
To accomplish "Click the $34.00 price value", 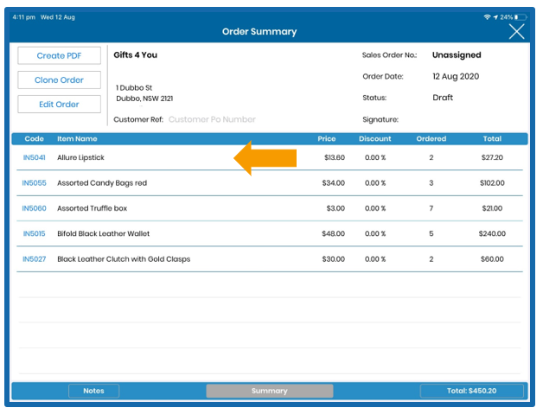I will tap(334, 182).
